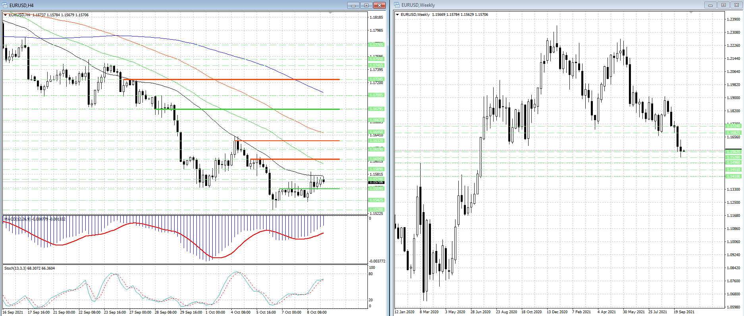The height and width of the screenshot is (316, 744).
Task: Select the orange horizontal line at 1.16320
Action: (287, 141)
